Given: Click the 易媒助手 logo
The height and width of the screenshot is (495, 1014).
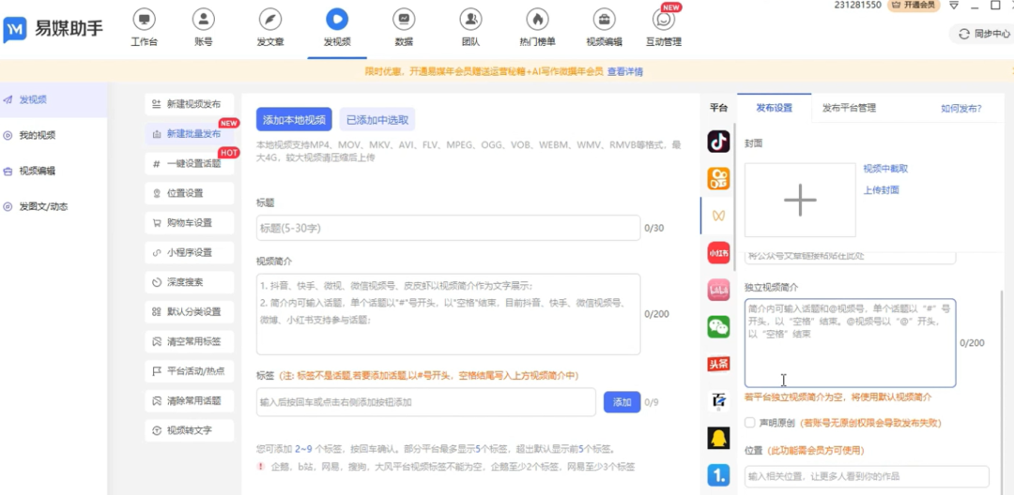Looking at the screenshot, I should (53, 29).
